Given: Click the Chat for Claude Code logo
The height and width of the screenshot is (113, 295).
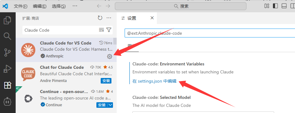Looking at the screenshot, I should click(28, 74).
